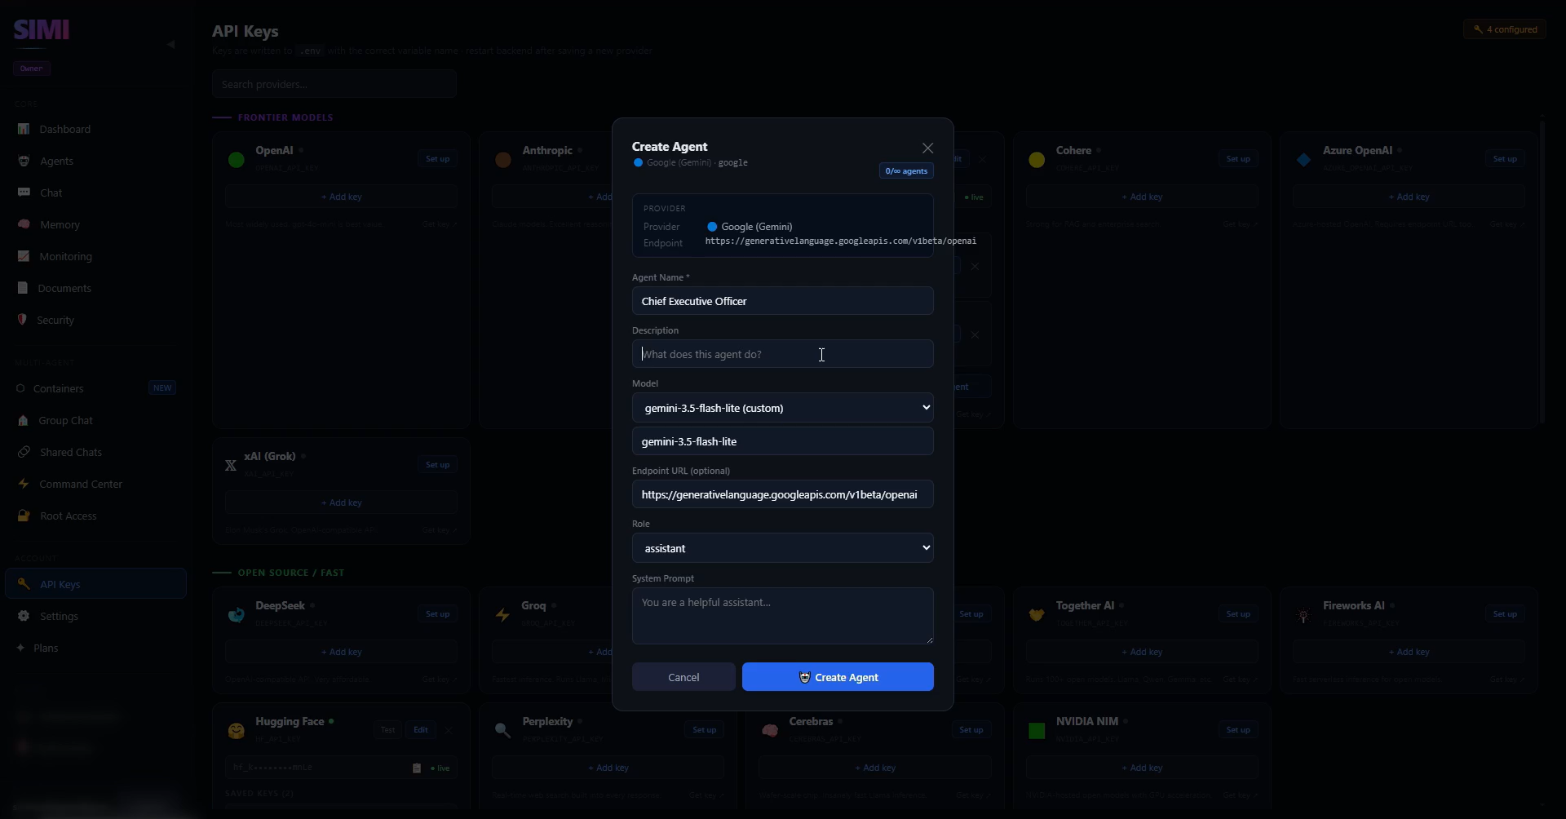The image size is (1566, 819).
Task: Click the '4 configured' badge
Action: tap(1505, 29)
